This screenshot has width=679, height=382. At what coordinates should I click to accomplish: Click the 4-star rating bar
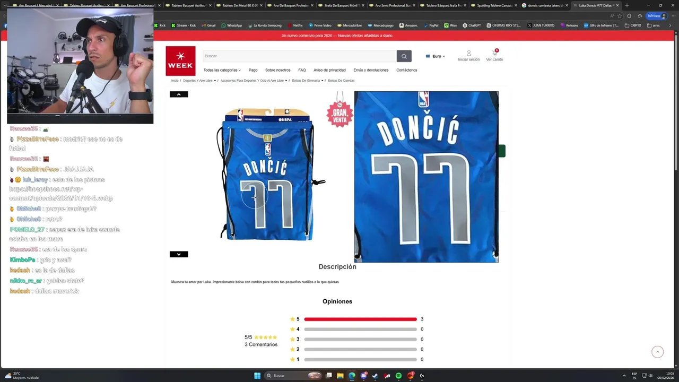(x=360, y=329)
